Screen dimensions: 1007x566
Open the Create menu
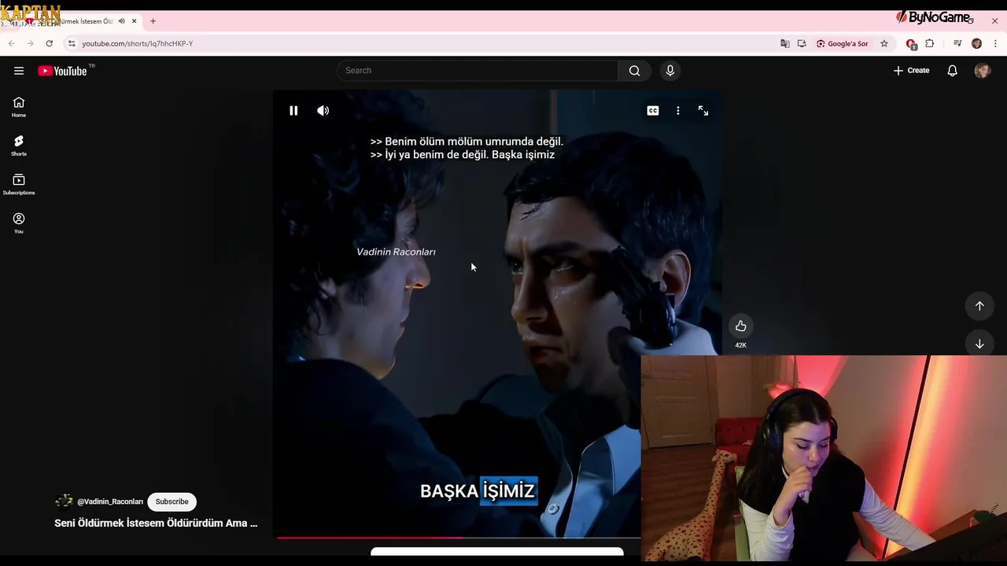click(x=911, y=71)
